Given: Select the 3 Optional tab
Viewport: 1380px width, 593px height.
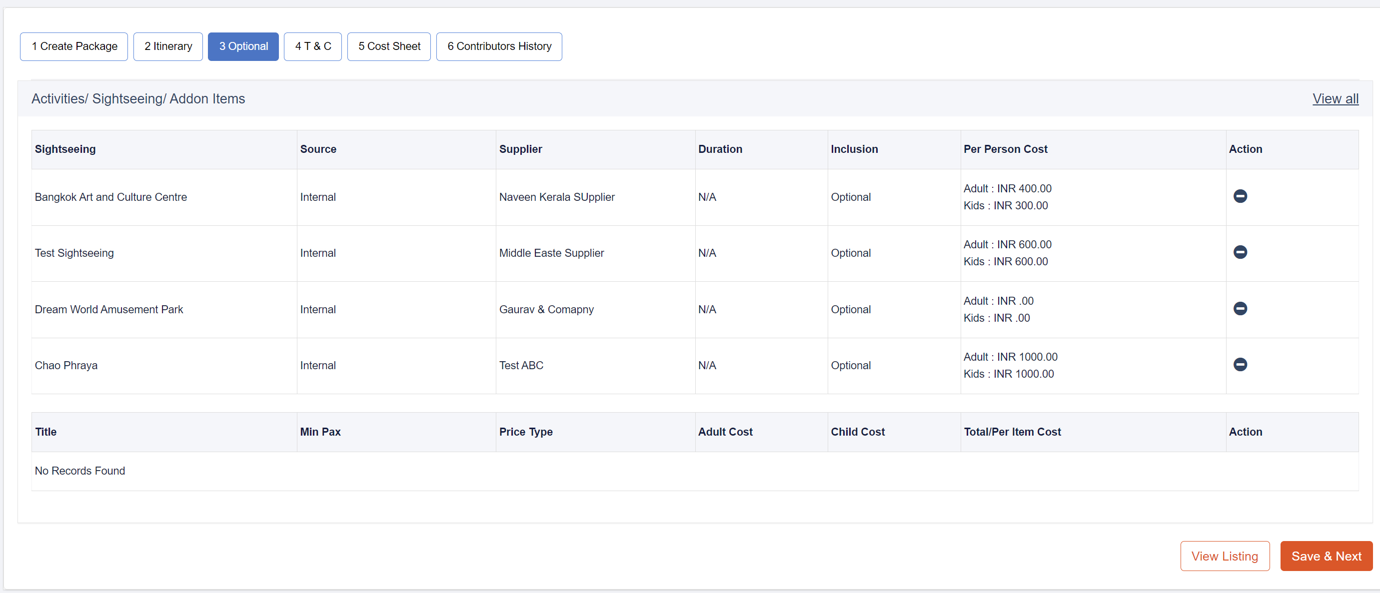Looking at the screenshot, I should pos(243,46).
